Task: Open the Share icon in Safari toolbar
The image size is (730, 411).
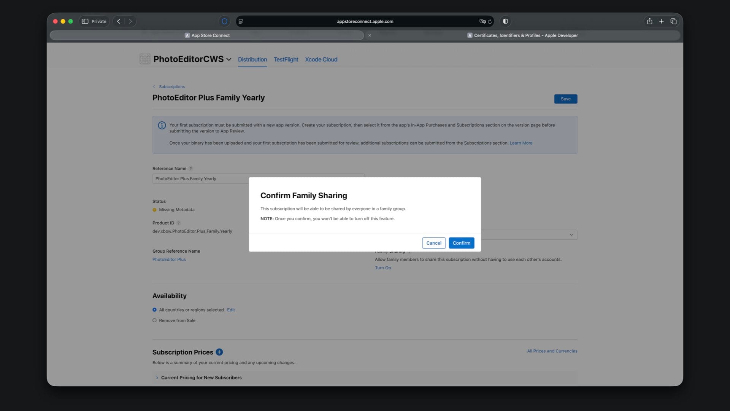Action: 649,21
